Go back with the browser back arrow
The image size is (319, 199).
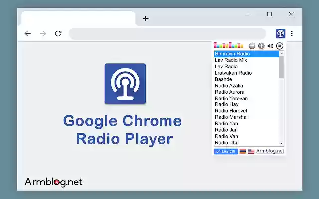point(28,33)
